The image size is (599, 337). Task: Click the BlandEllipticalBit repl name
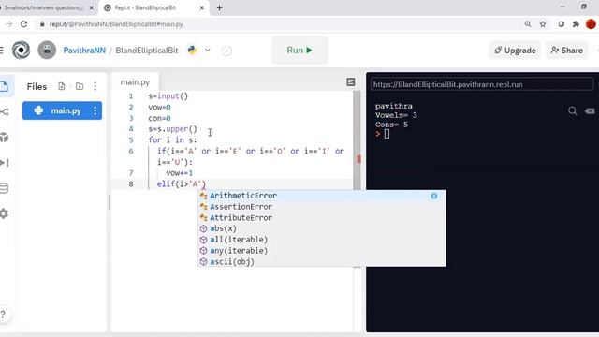point(147,51)
